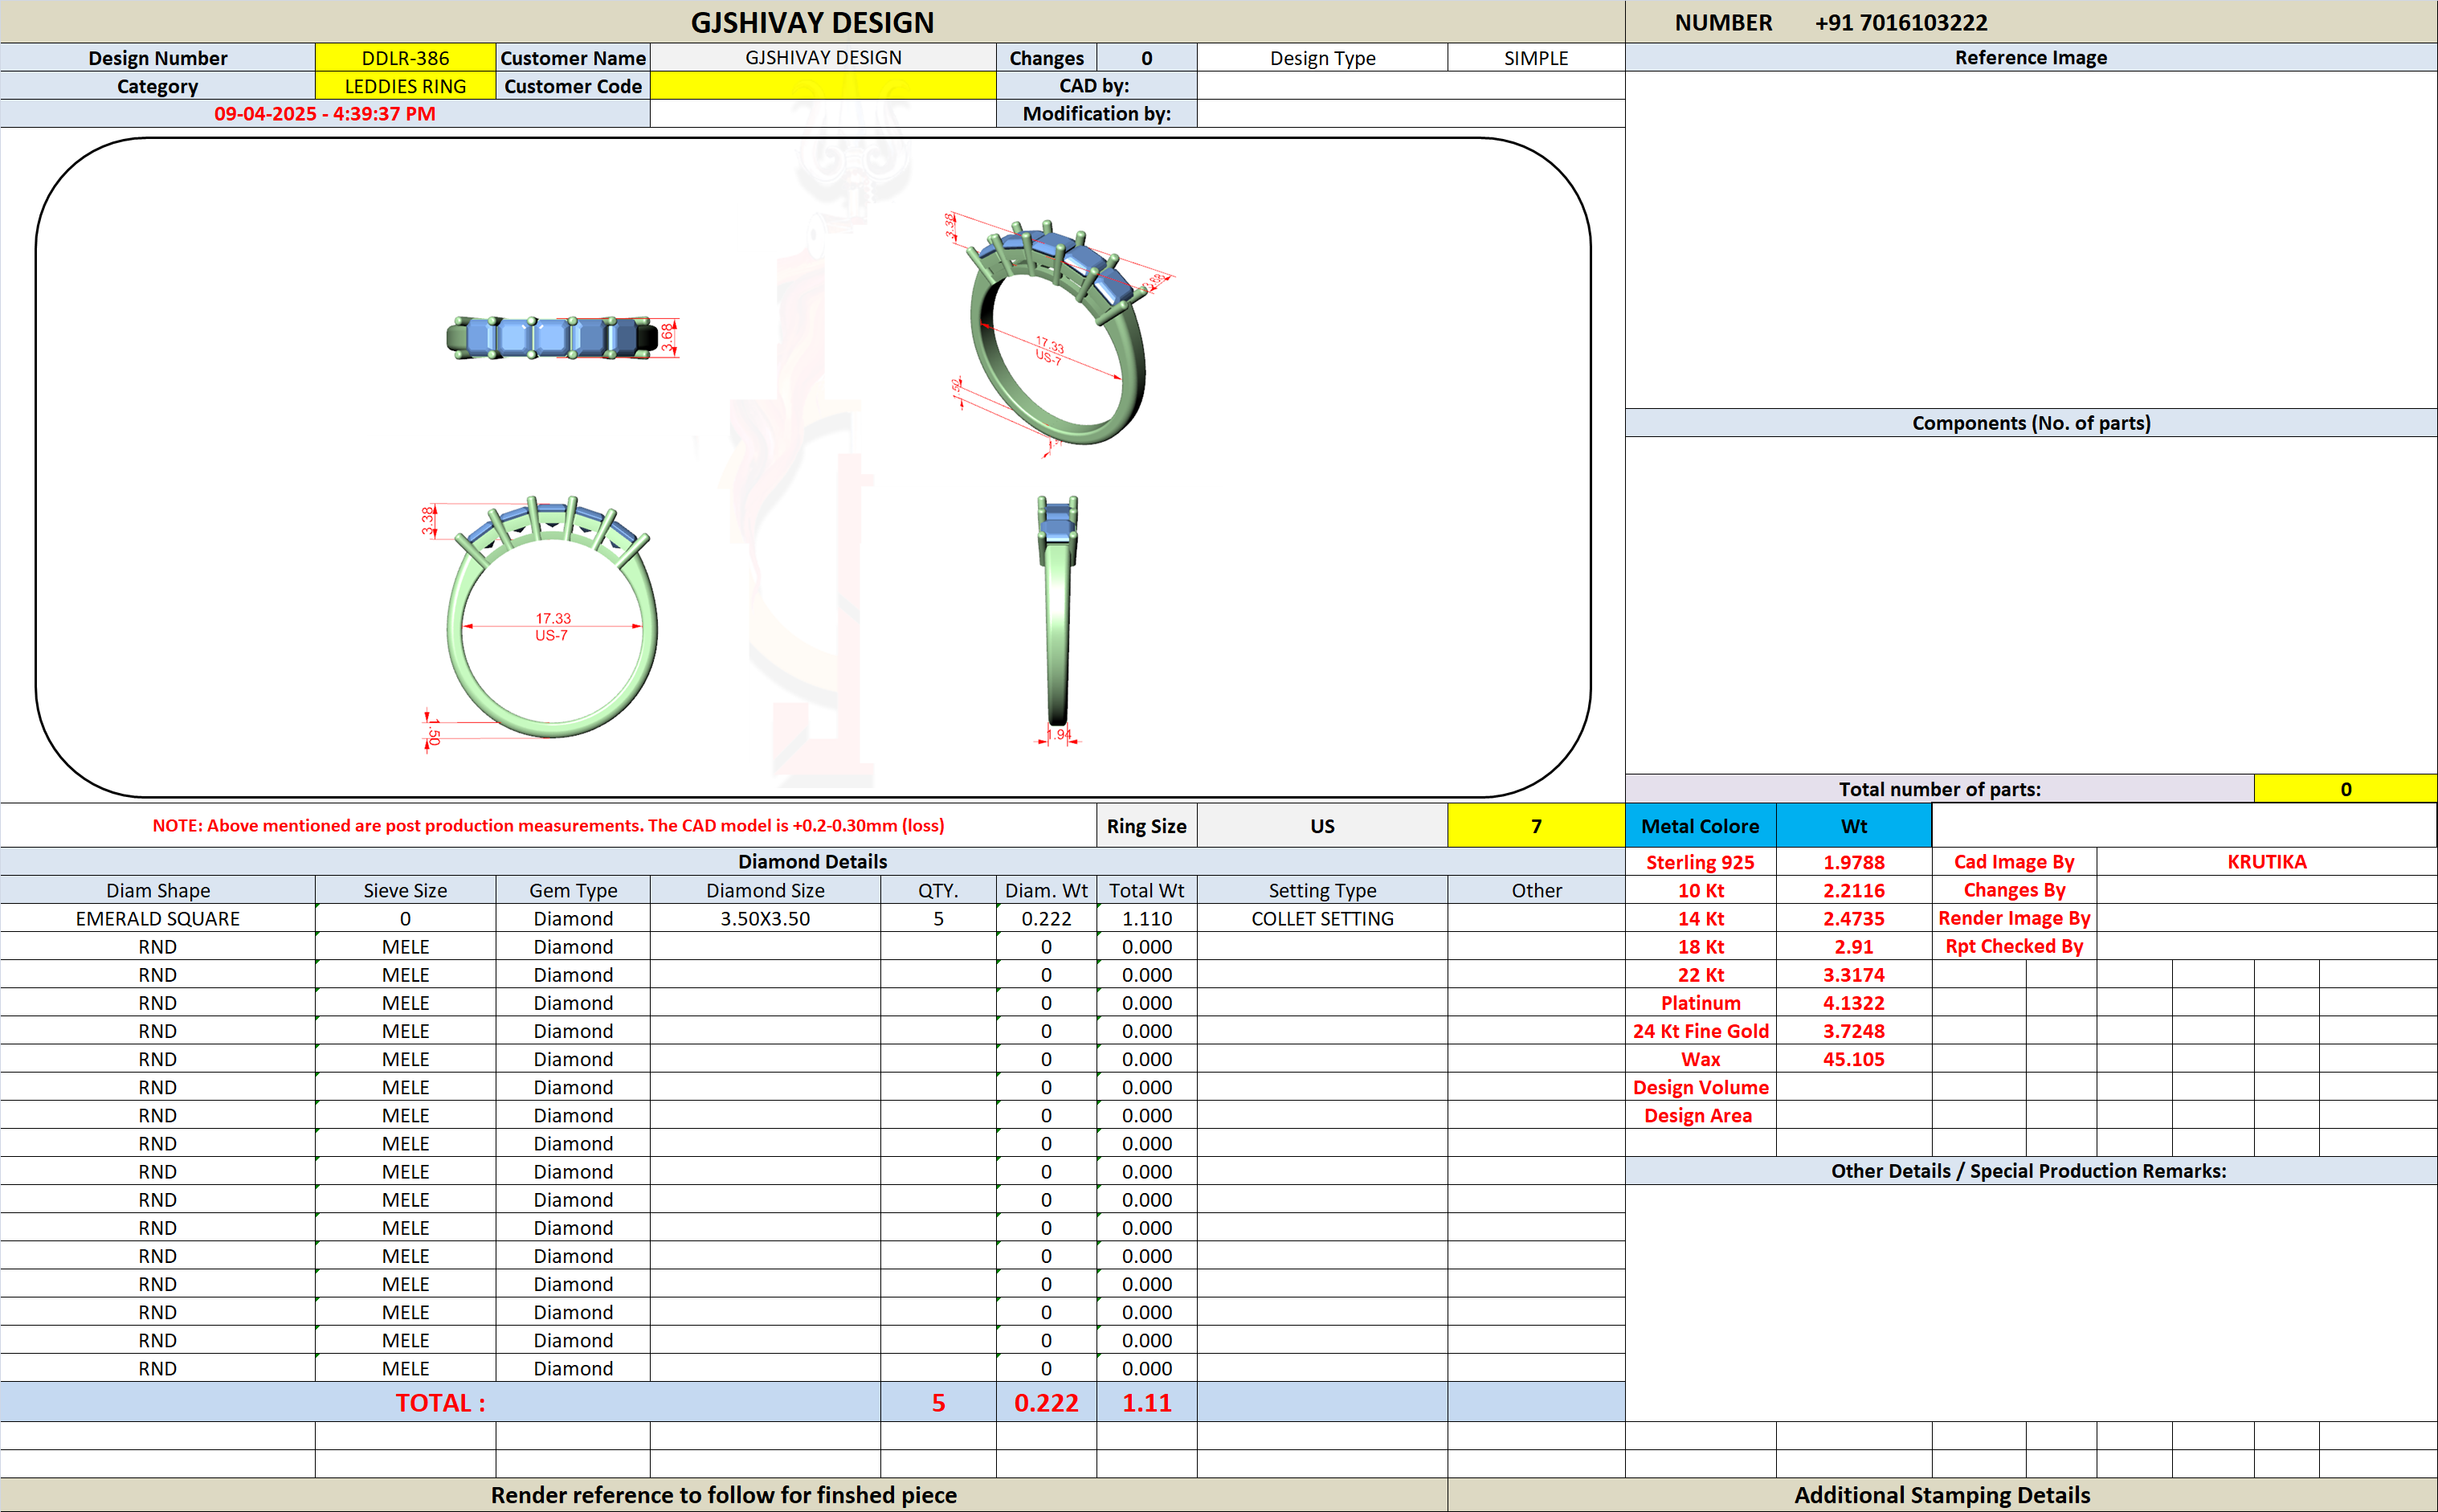Select the Sterling 925 weight 1.9788
The width and height of the screenshot is (2438, 1512).
coord(1853,862)
